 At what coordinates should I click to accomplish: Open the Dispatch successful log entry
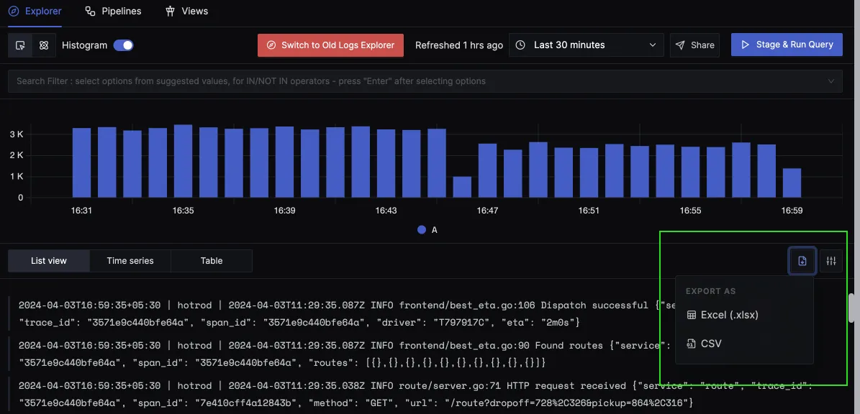click(340, 313)
